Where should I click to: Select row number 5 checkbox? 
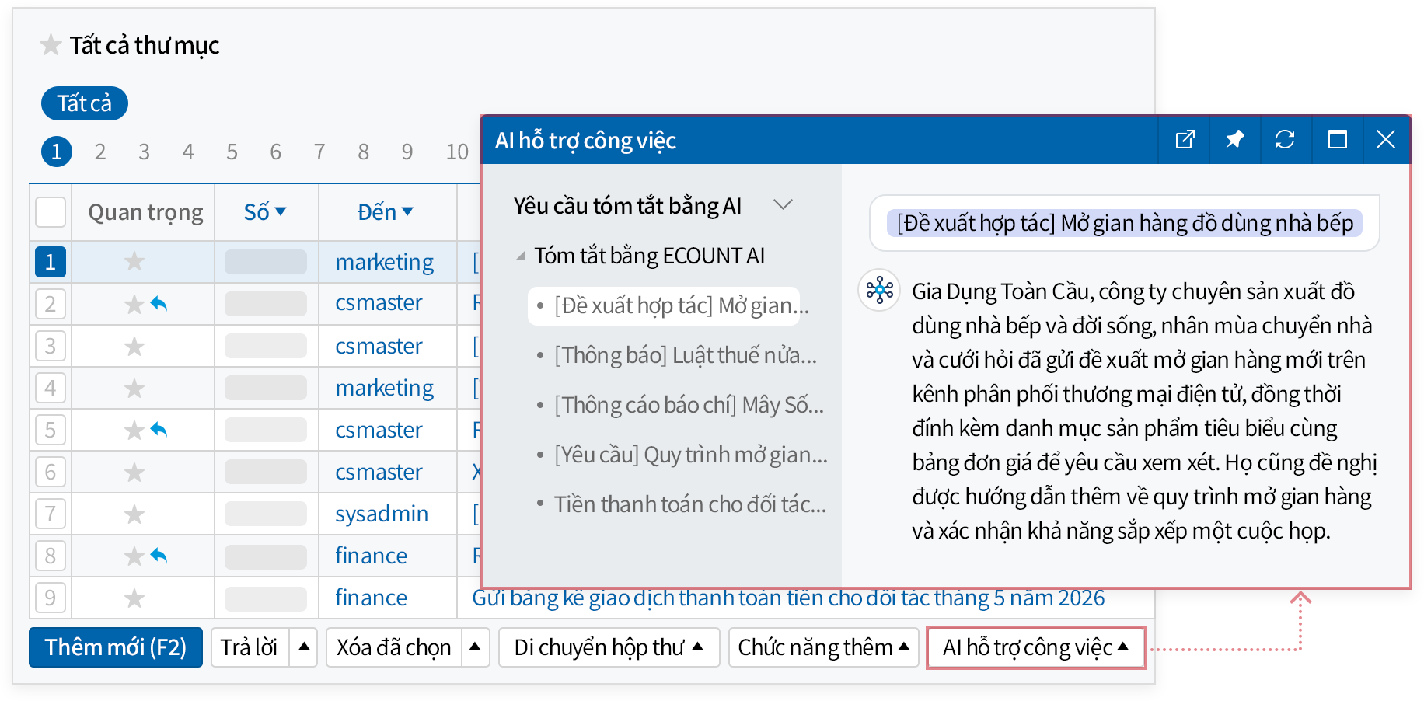click(51, 430)
